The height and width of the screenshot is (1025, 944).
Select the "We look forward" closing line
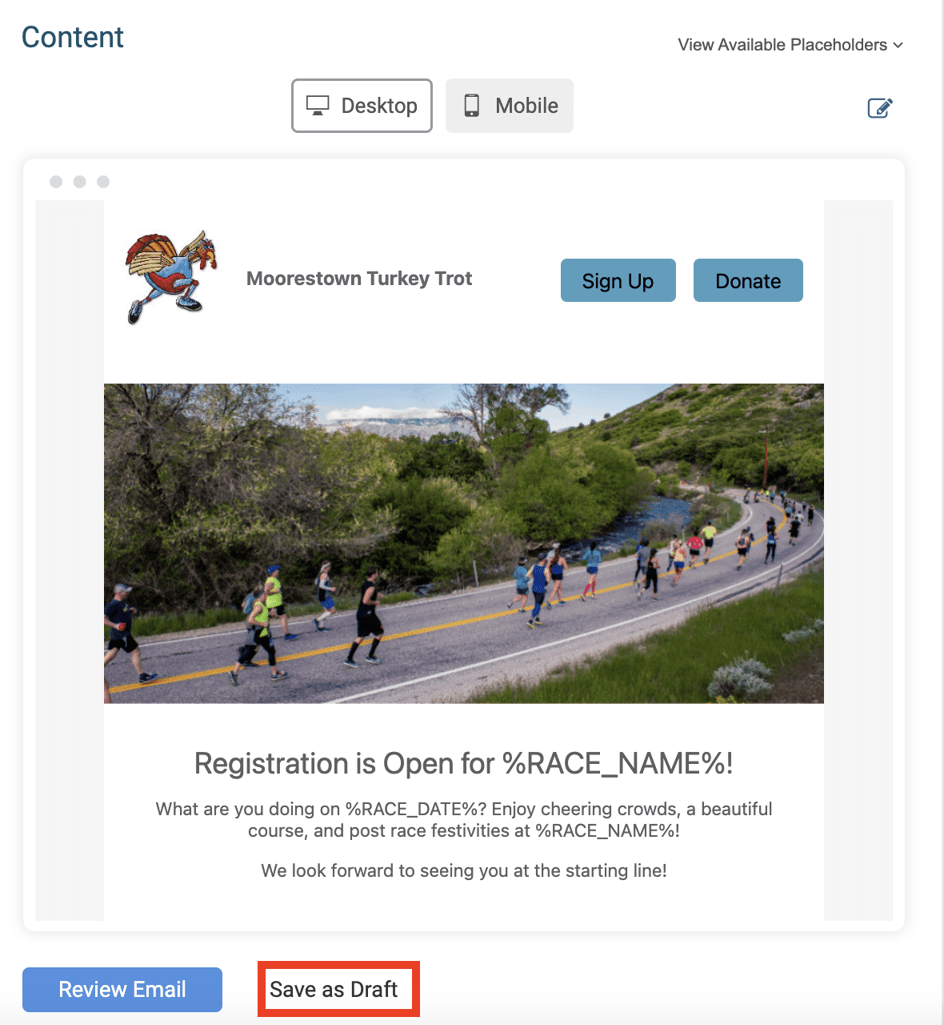pyautogui.click(x=464, y=870)
